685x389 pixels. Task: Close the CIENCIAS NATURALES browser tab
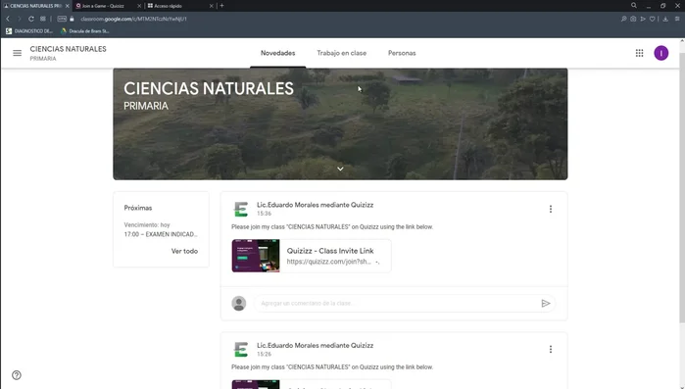tap(68, 6)
